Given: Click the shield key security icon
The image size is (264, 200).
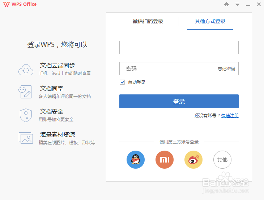Looking at the screenshot, I should click(26, 115).
